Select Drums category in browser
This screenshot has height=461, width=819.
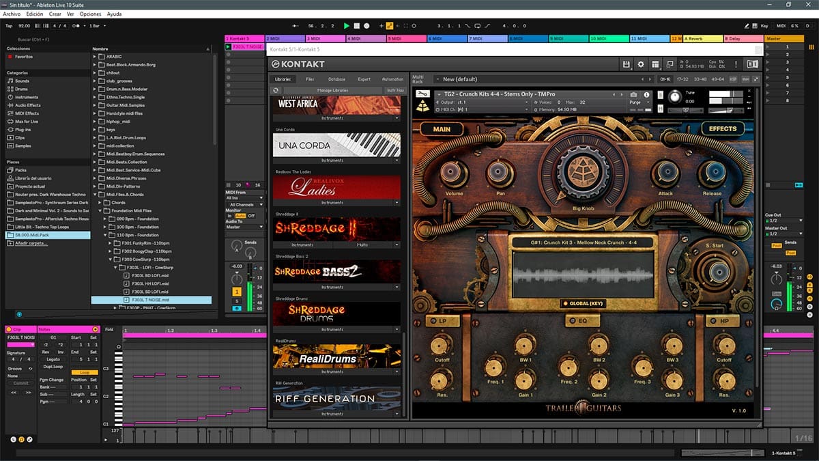click(22, 89)
